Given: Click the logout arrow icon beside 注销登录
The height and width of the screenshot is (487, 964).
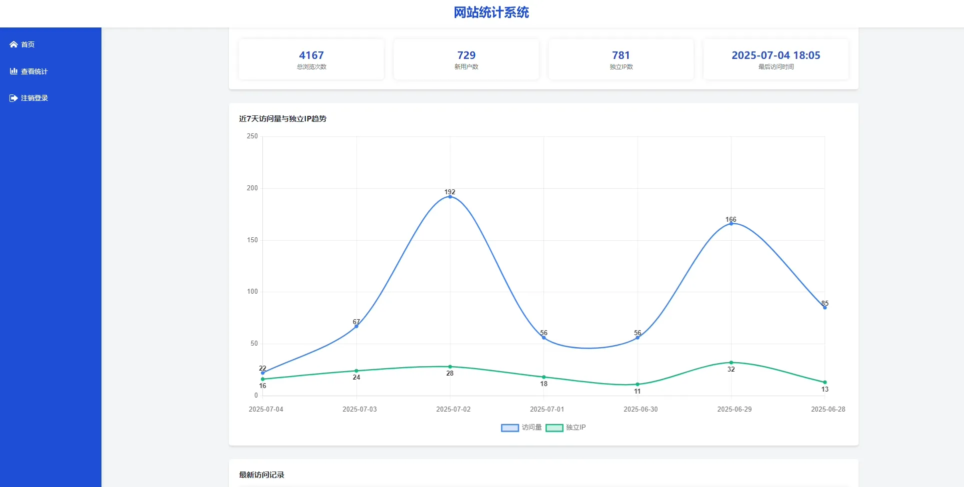Looking at the screenshot, I should [13, 98].
